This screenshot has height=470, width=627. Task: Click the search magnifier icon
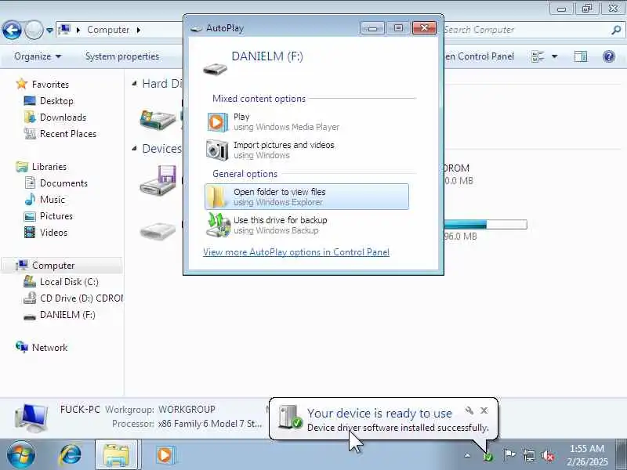click(617, 30)
